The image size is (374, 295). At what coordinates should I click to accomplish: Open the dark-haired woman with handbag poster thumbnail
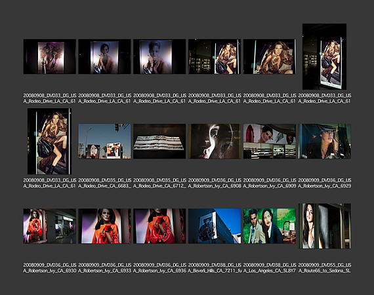(x=104, y=56)
